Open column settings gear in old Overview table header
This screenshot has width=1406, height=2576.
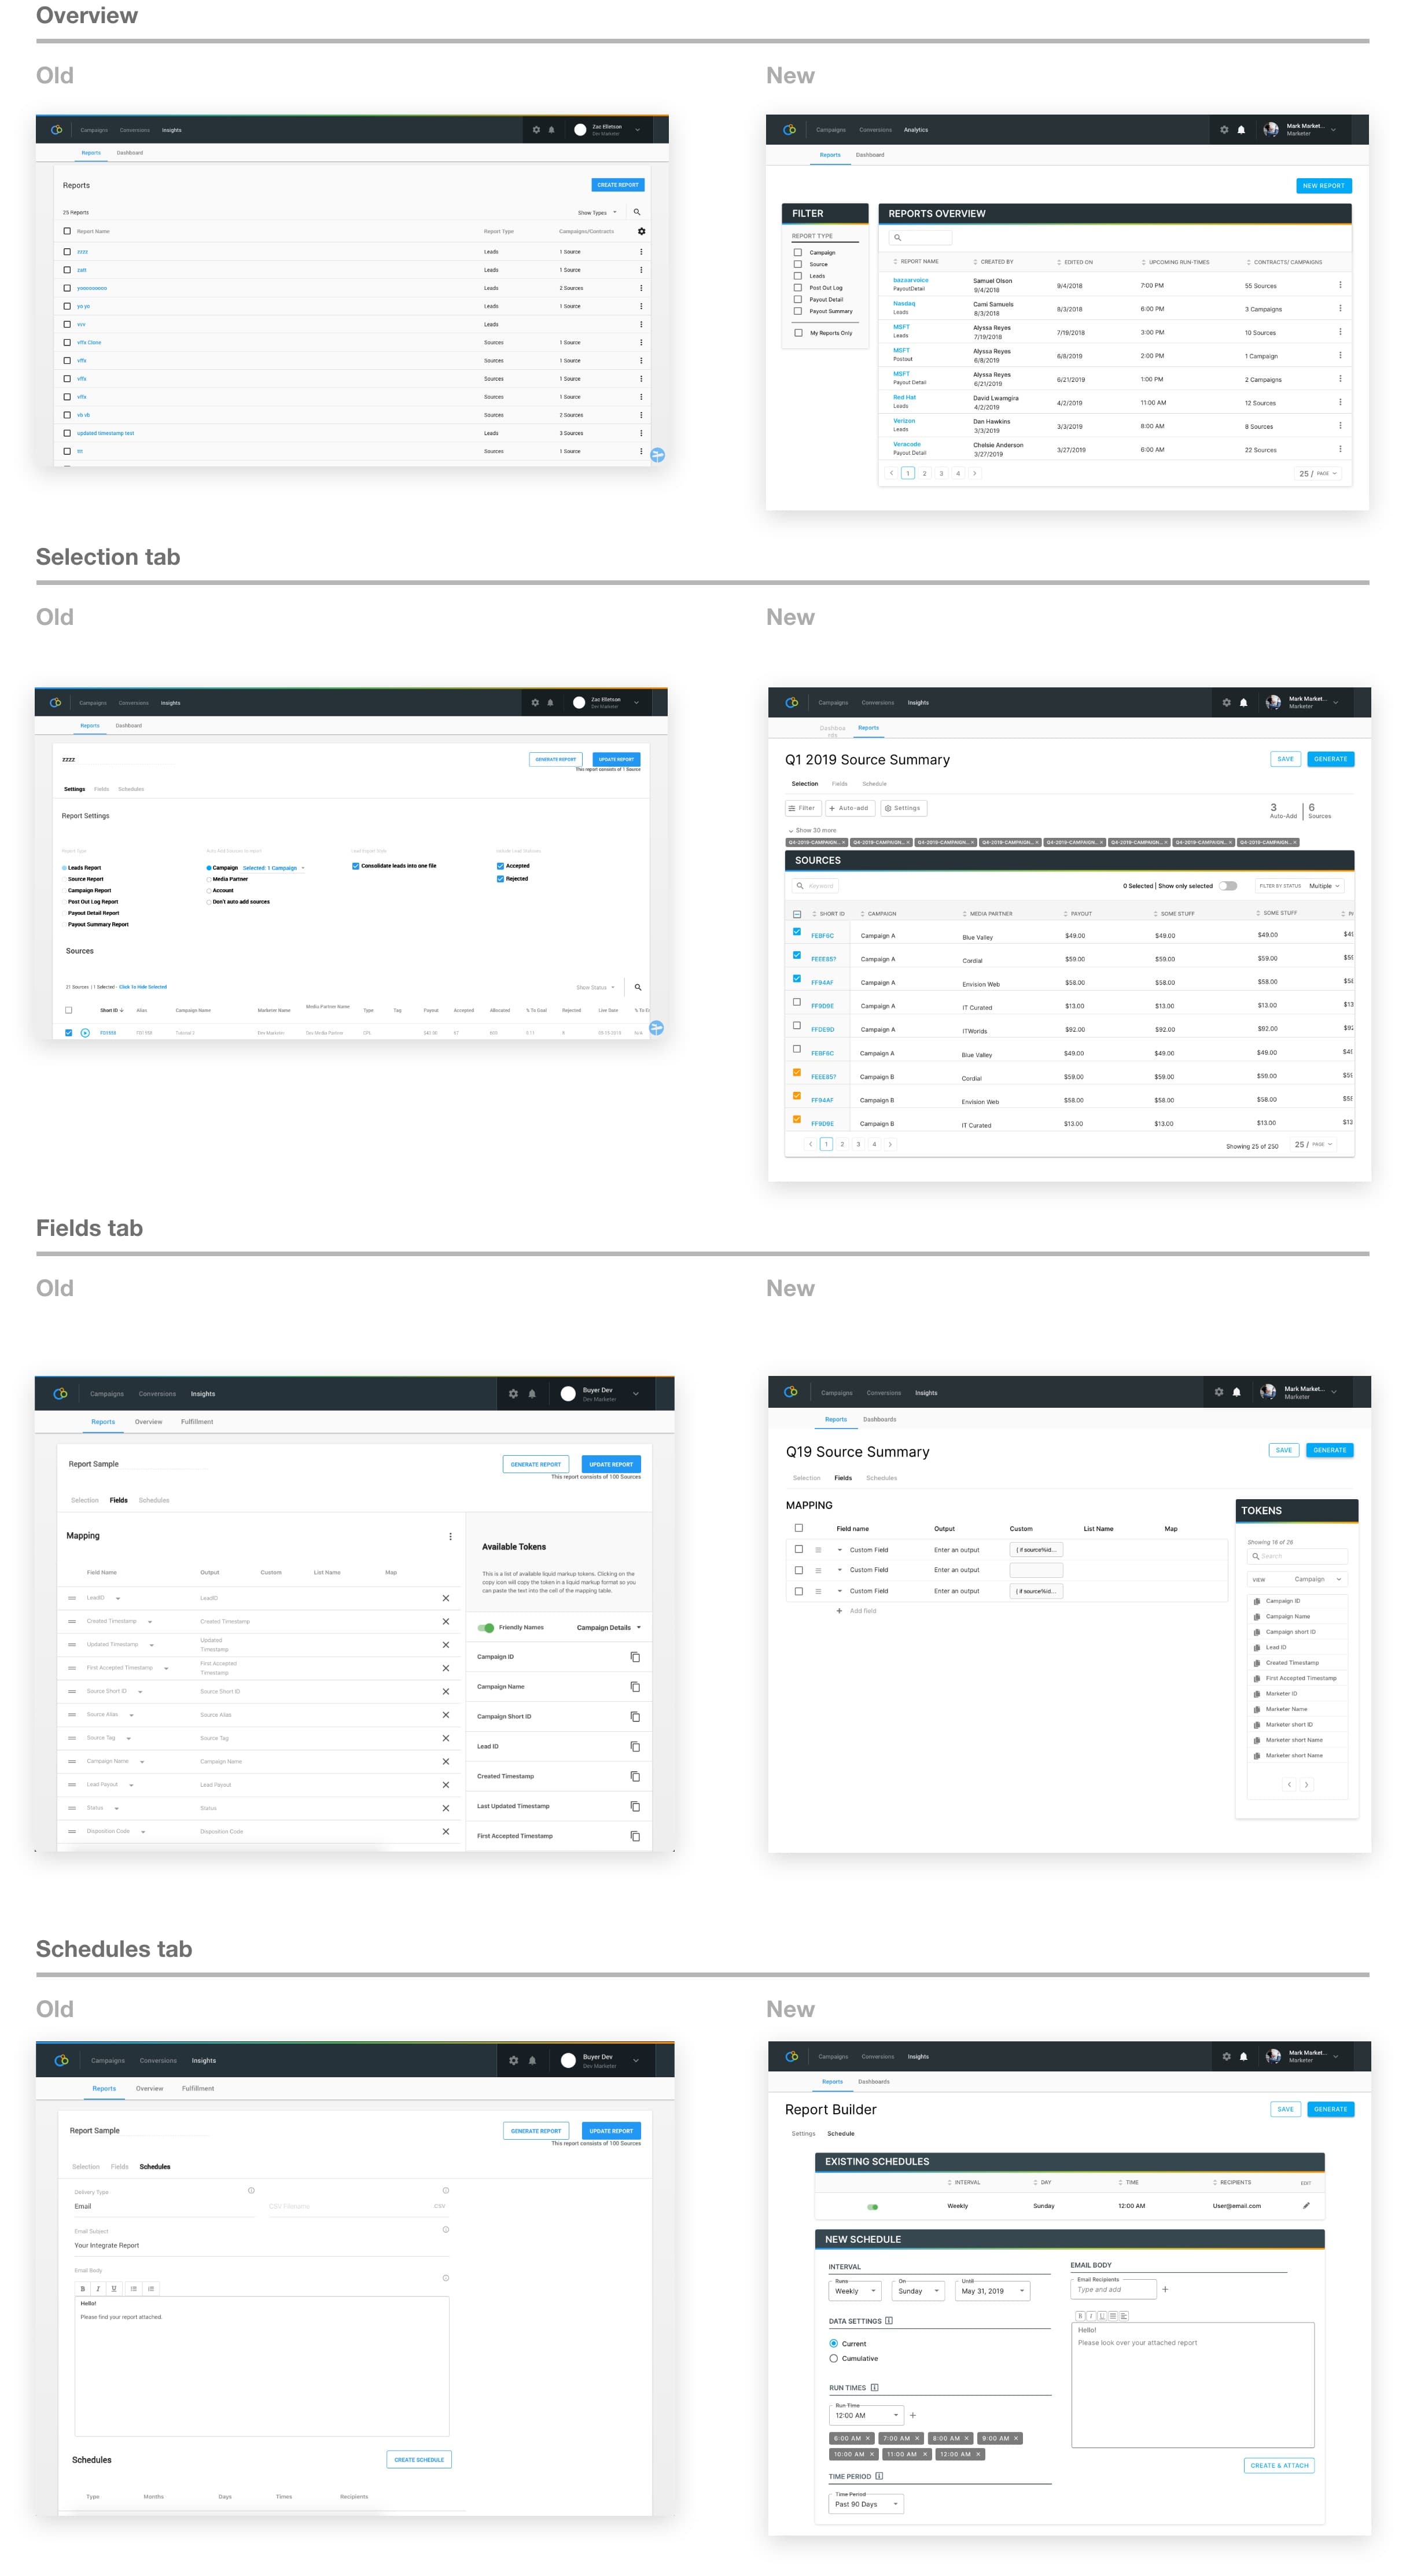point(641,231)
